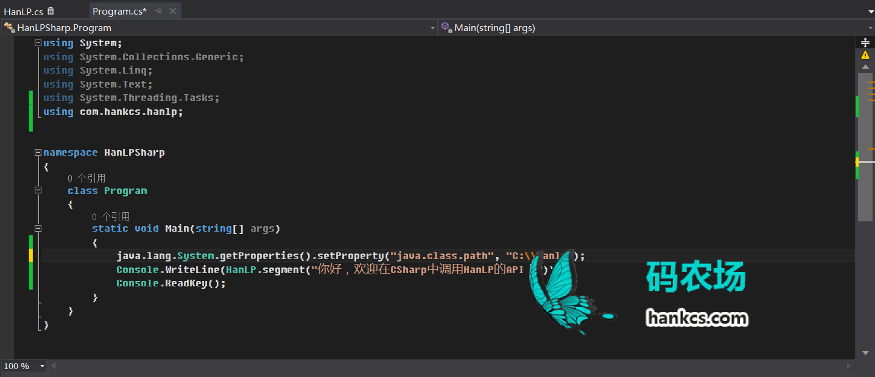Image resolution: width=875 pixels, height=377 pixels.
Task: Collapse the using directives block
Action: [38, 43]
